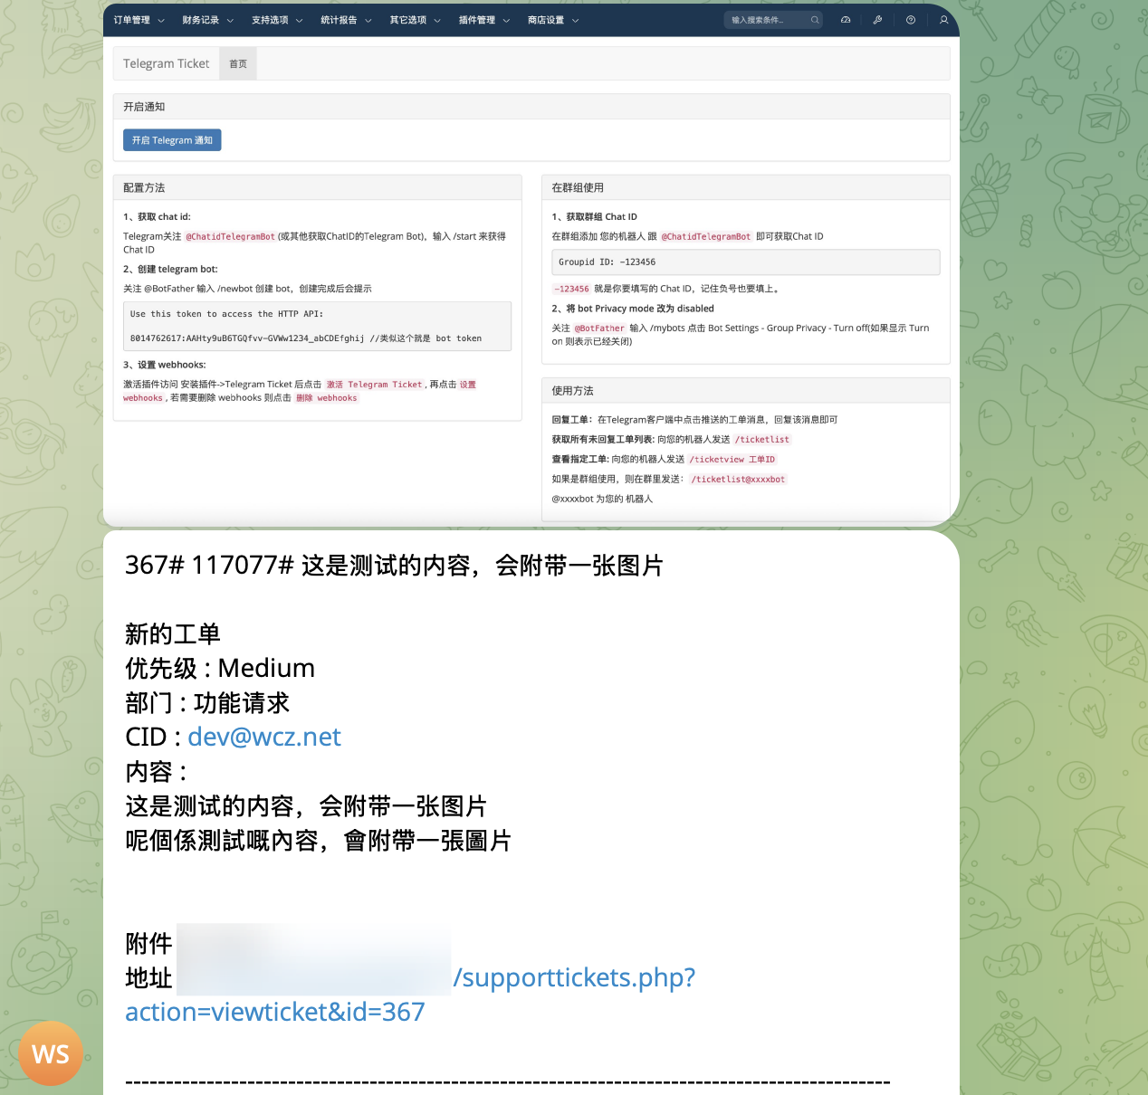Viewport: 1148px width, 1095px height.
Task: Select the 商店设置 menu item
Action: (552, 20)
